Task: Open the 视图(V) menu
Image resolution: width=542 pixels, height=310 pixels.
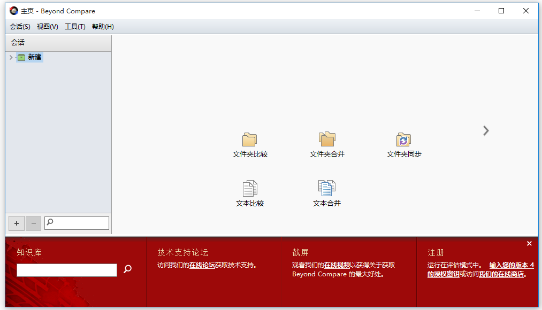Action: point(47,26)
